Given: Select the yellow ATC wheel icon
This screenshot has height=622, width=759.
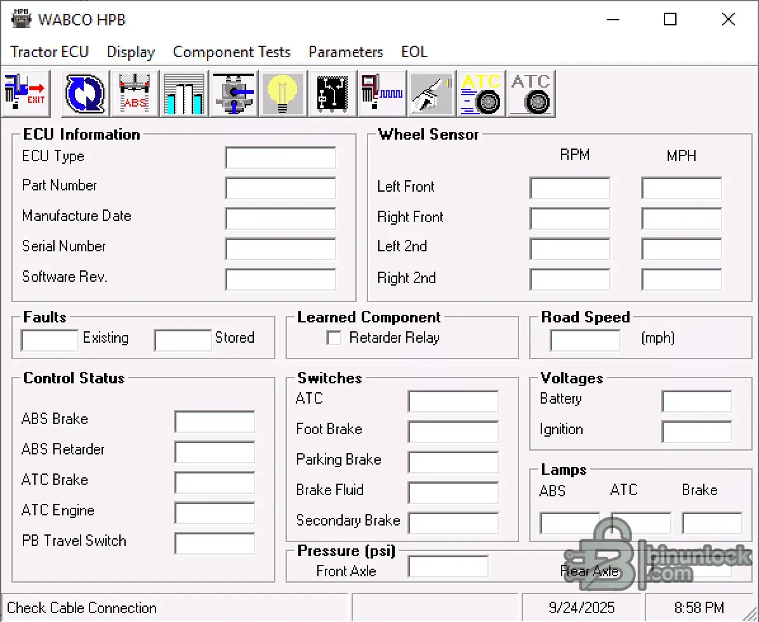Looking at the screenshot, I should 480,93.
